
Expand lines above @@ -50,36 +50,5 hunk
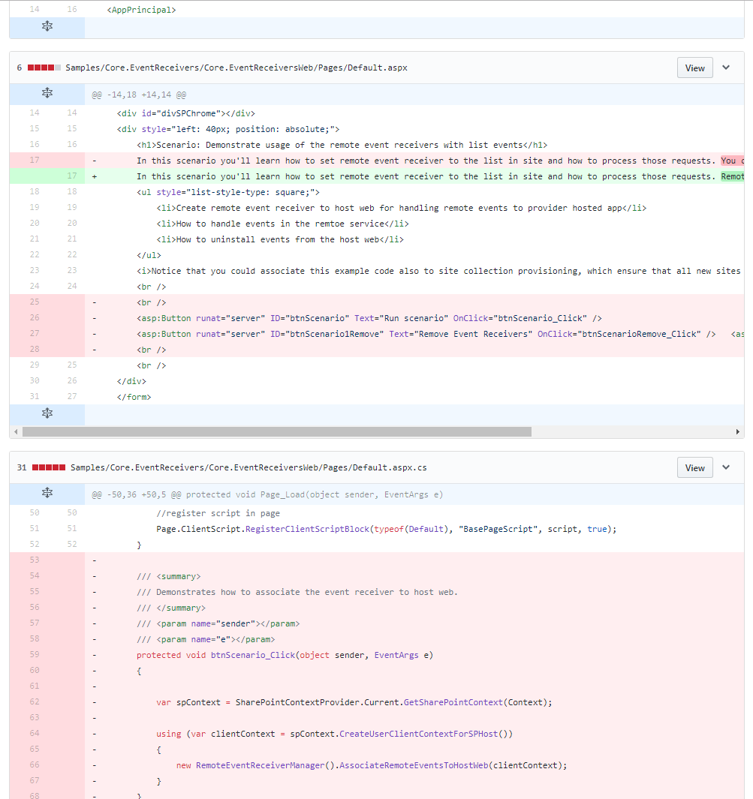point(47,493)
